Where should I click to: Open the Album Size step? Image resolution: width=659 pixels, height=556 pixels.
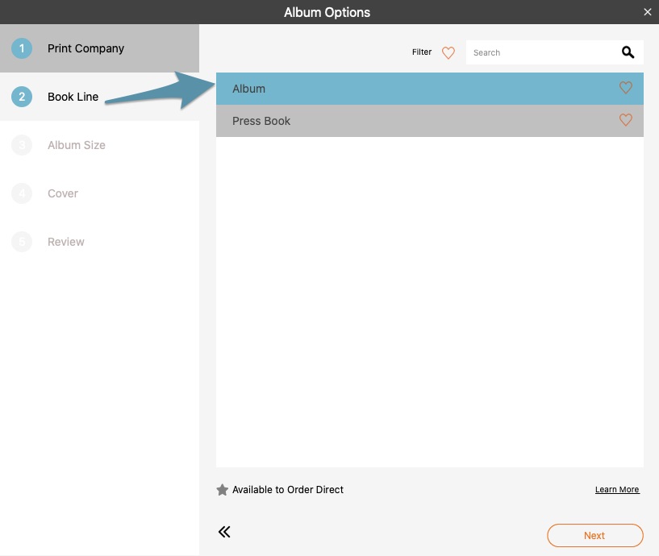click(99, 145)
